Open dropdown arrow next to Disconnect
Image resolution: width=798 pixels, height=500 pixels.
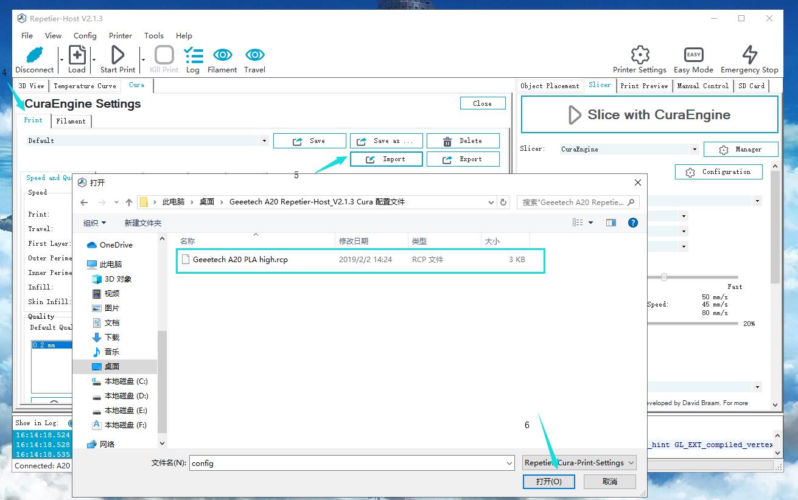[61, 60]
